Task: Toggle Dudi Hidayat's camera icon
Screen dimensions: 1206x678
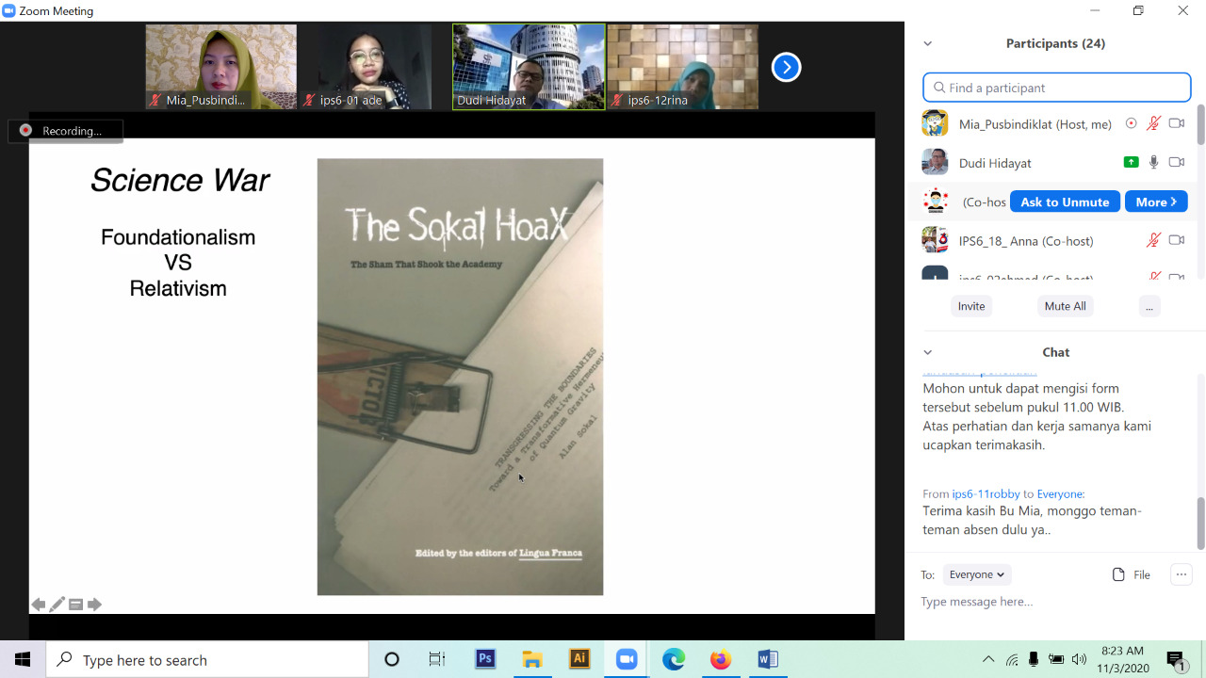Action: [1176, 162]
